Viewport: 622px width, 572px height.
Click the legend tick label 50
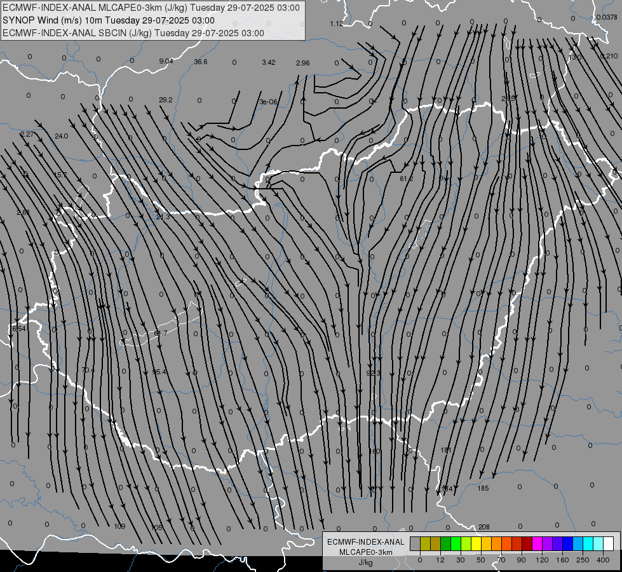pyautogui.click(x=481, y=560)
